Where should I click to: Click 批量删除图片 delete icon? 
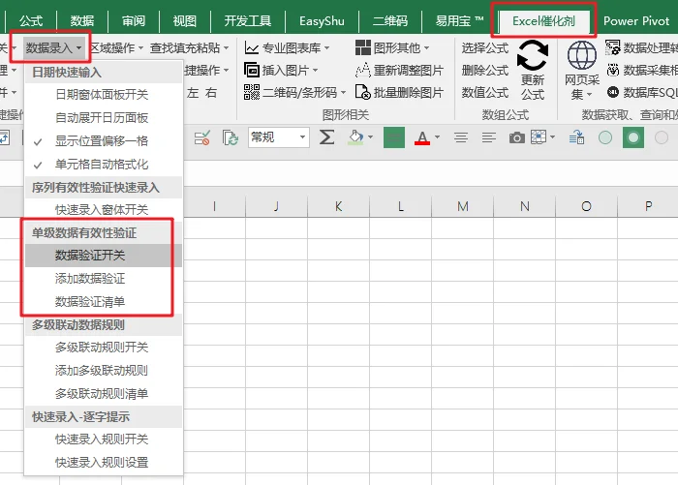[363, 92]
